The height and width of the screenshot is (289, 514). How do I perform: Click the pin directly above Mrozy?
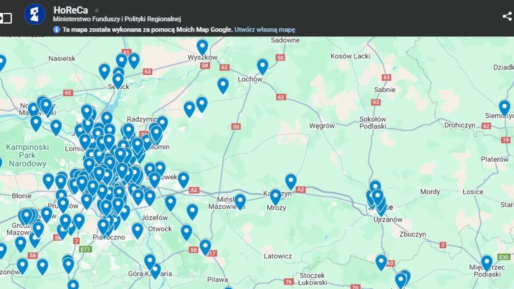[x=275, y=196]
